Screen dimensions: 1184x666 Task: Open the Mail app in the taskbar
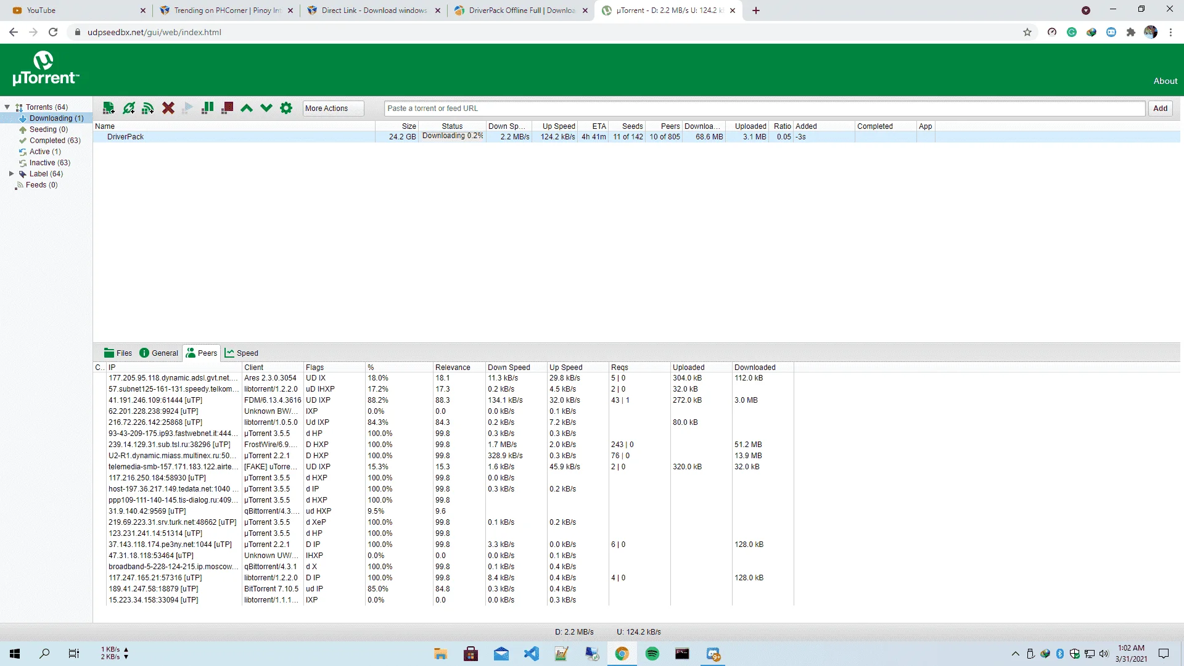click(501, 654)
